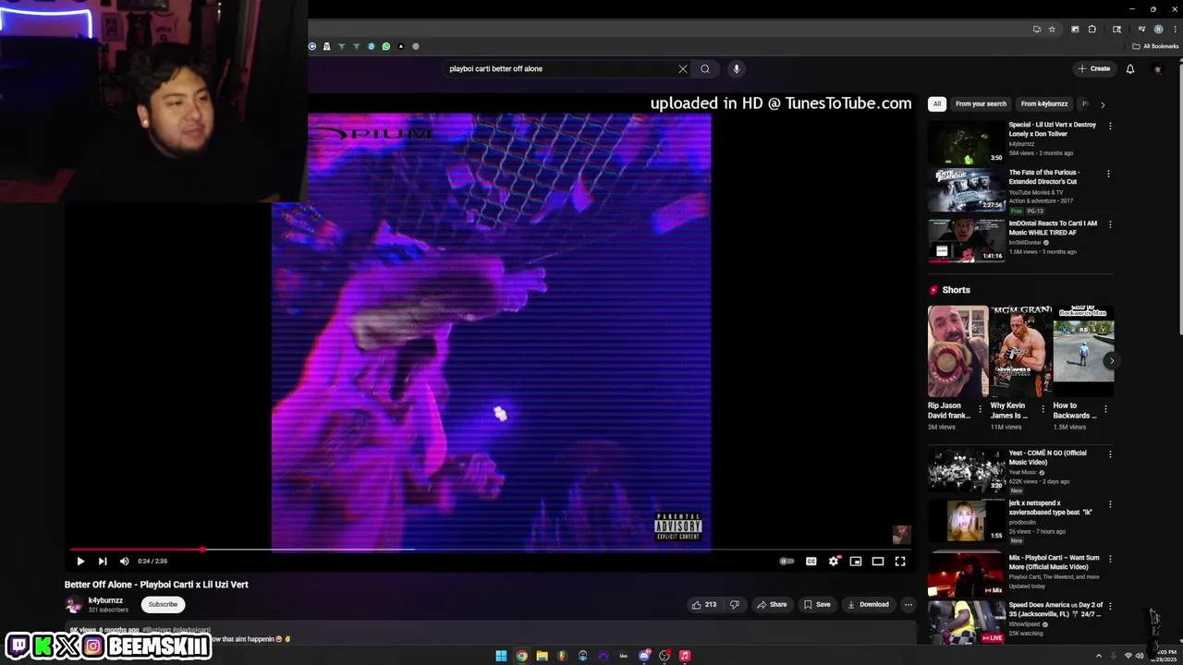Seek on the red video progress bar
1183x665 pixels.
[x=490, y=550]
